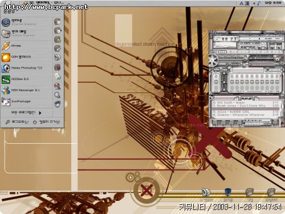285x214 pixels.
Task: Click the log off key button
Action: click(17, 122)
